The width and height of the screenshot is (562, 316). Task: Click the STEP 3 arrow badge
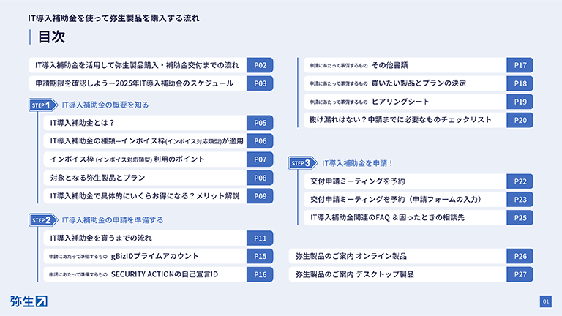click(x=303, y=163)
